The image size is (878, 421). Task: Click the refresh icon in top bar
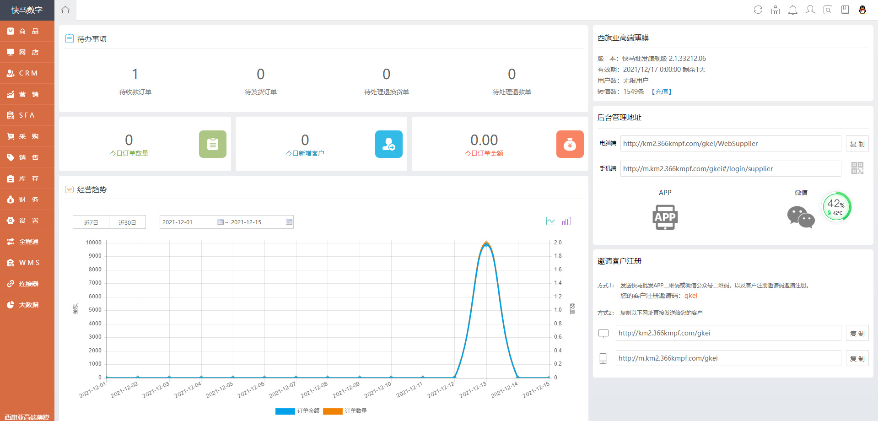(758, 10)
